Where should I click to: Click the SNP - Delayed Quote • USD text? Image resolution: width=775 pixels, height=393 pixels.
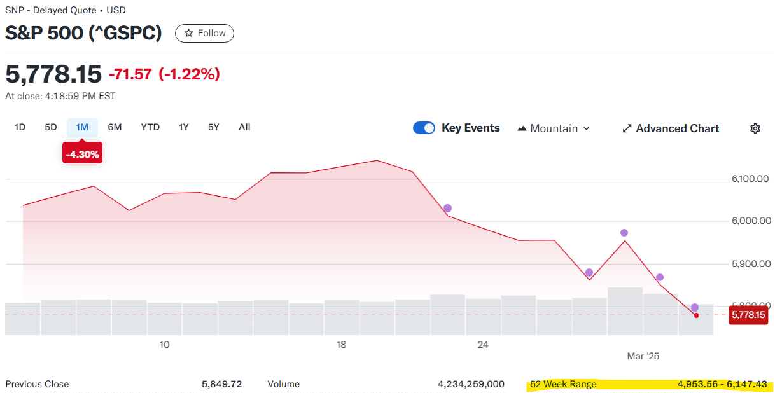click(66, 10)
